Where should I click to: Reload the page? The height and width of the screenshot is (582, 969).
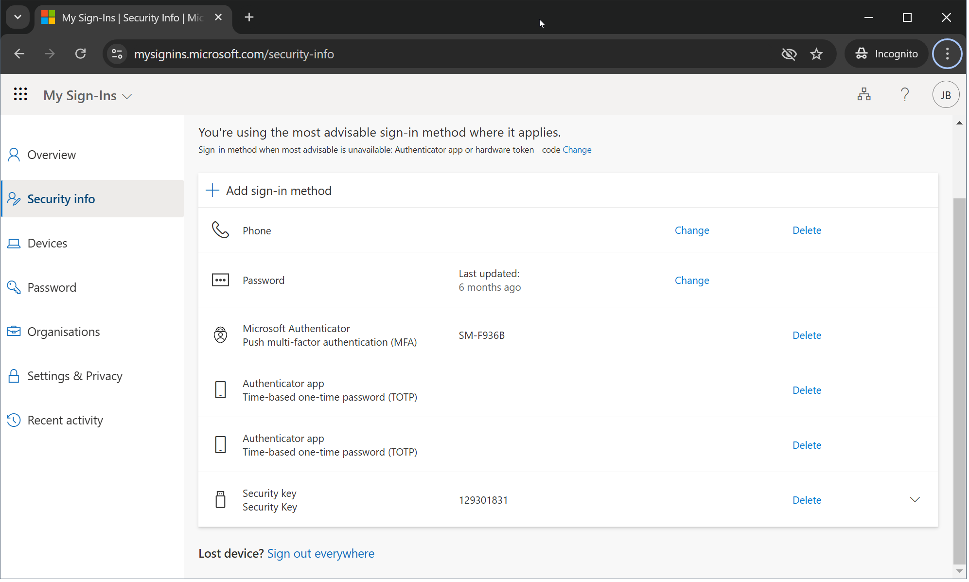(x=81, y=54)
